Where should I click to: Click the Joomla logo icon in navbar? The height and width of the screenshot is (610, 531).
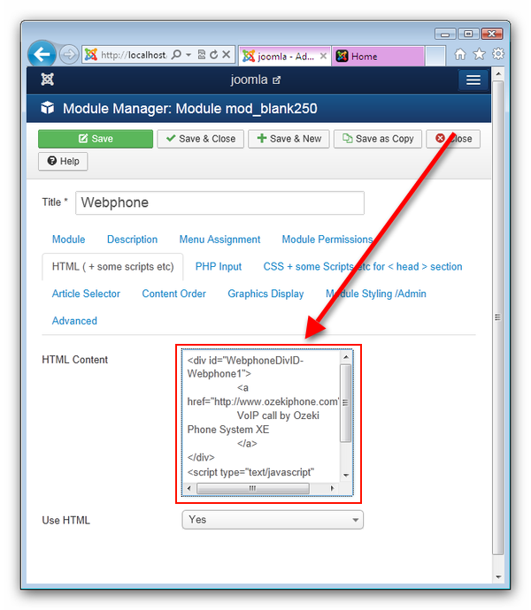tap(48, 80)
